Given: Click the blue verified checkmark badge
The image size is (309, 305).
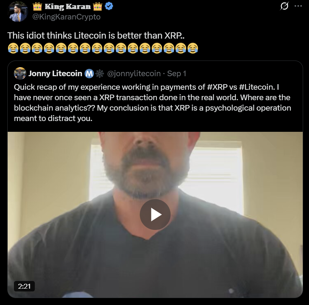Looking at the screenshot, I should [x=108, y=7].
